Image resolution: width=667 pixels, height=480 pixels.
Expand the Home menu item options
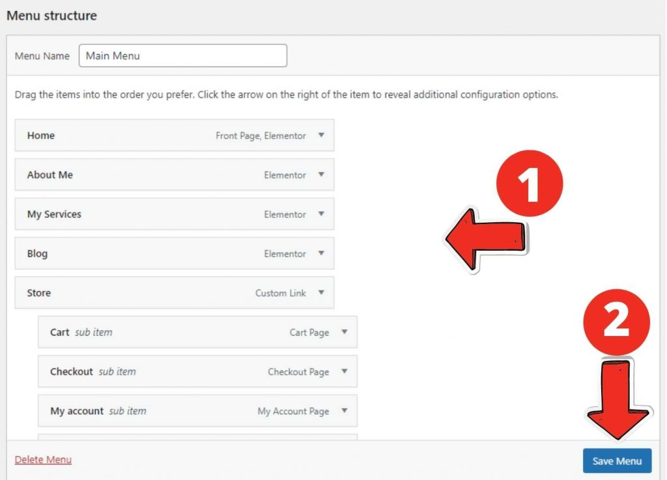321,135
